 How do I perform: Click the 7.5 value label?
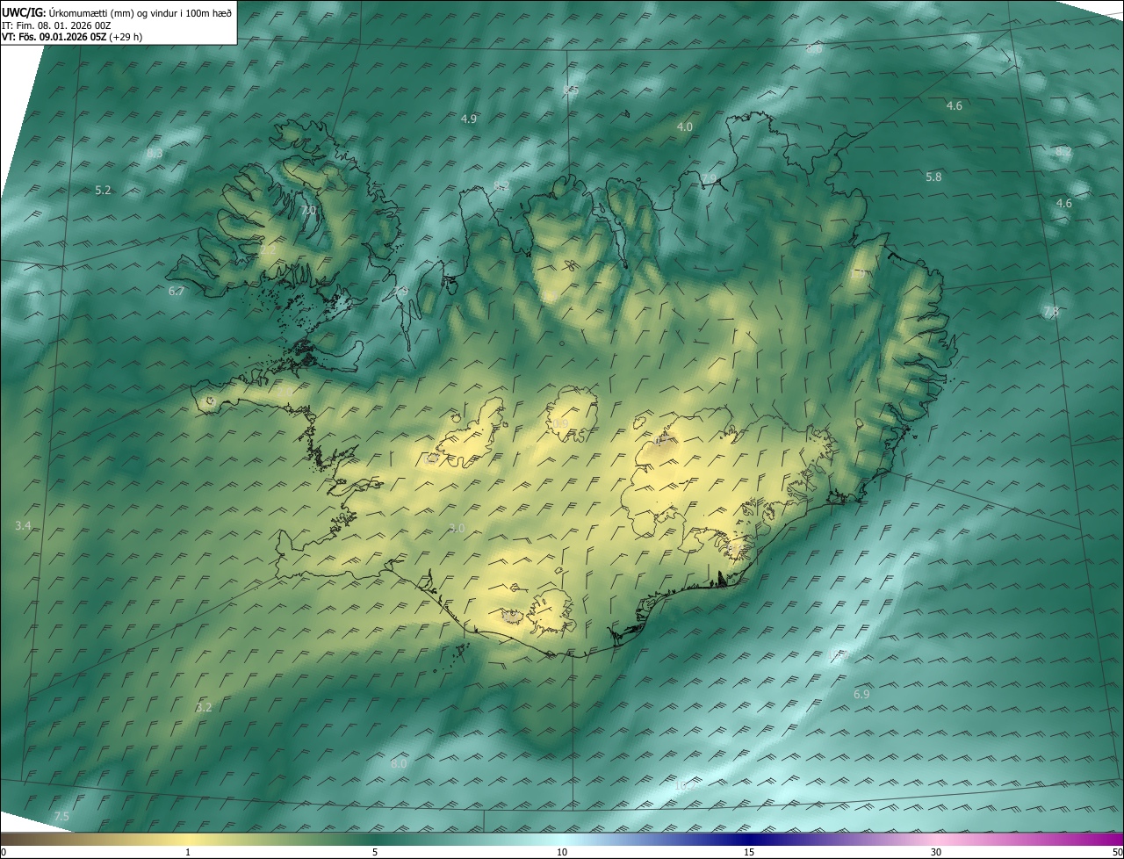coord(61,817)
